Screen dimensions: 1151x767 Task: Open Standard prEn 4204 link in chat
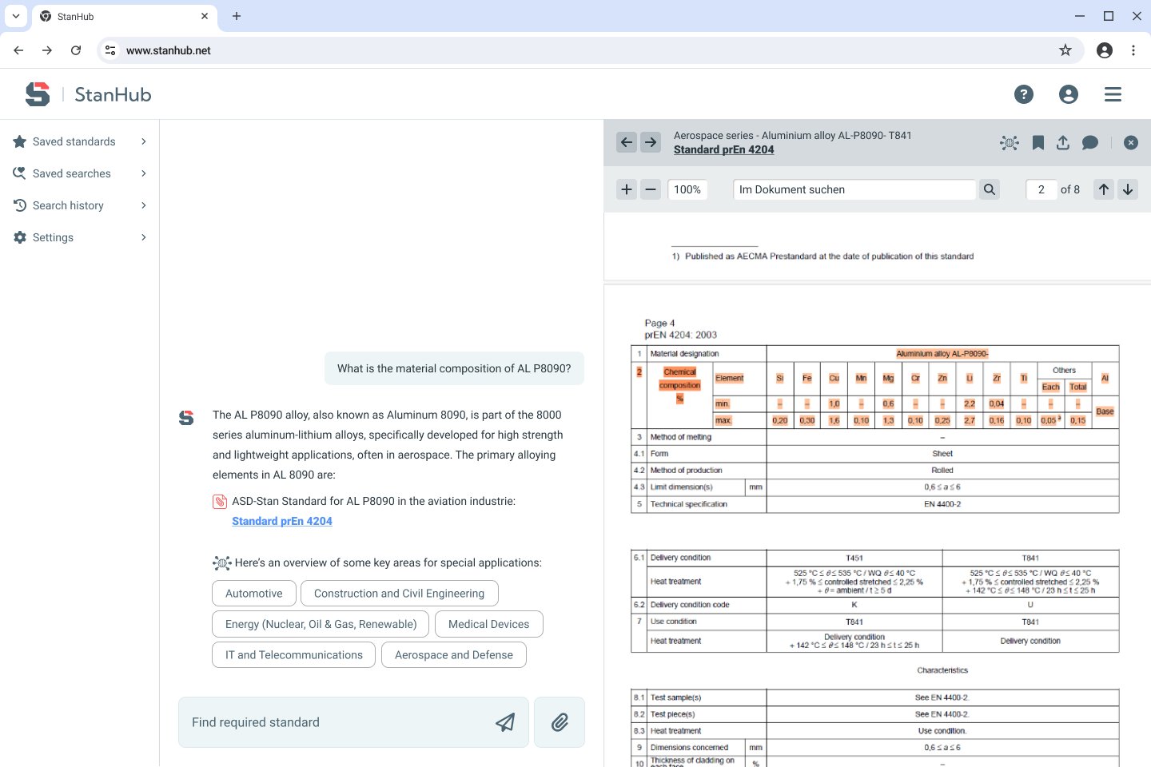(x=282, y=521)
